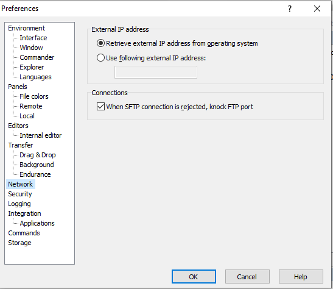Click the Cancel button
This screenshot has width=333, height=289.
[x=247, y=277]
